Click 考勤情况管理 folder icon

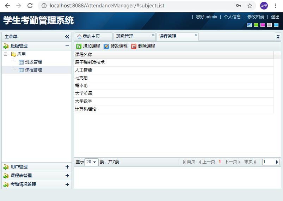[6, 184]
